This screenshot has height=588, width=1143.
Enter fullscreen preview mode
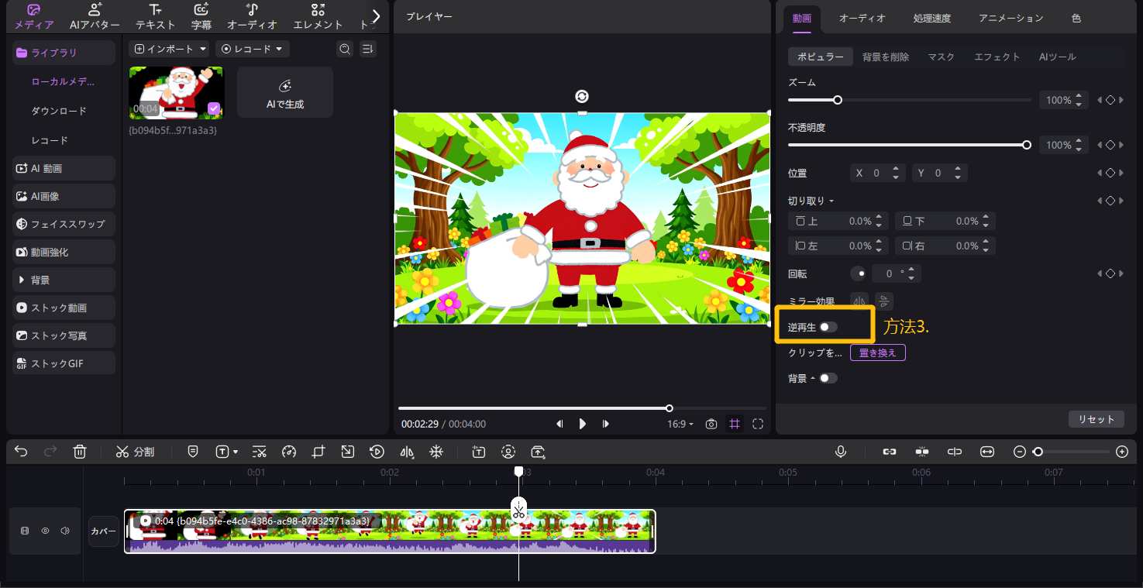758,424
